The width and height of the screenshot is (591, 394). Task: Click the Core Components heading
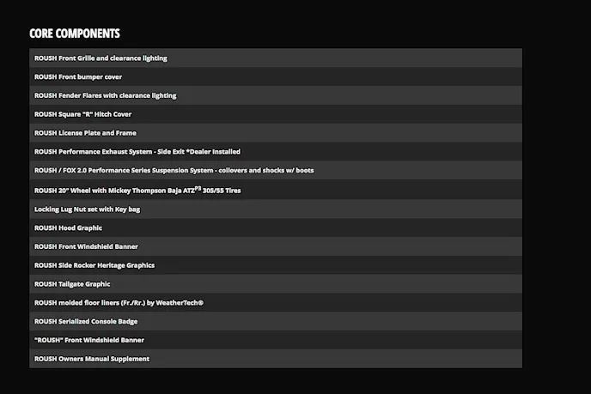75,33
